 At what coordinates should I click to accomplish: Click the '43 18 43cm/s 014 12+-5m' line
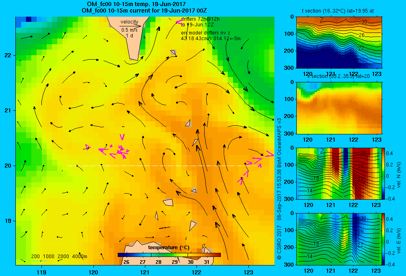point(211,39)
